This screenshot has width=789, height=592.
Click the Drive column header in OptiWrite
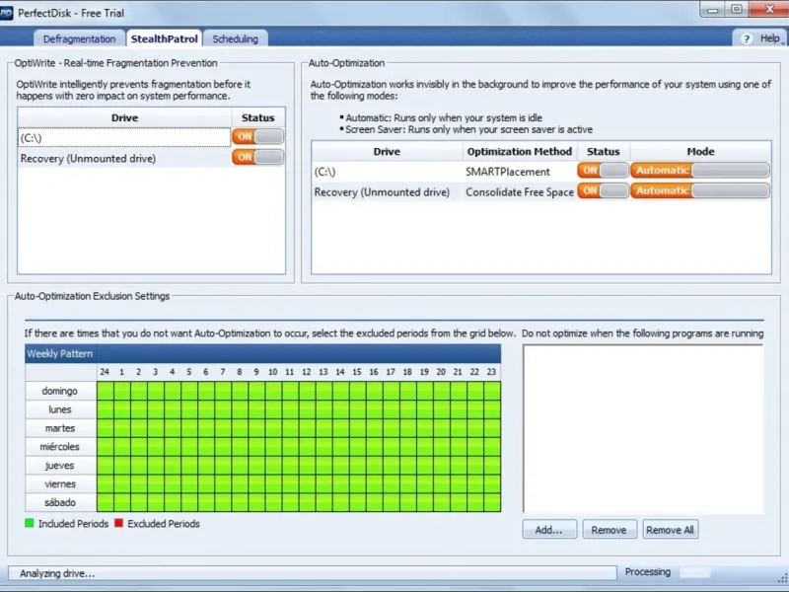[x=124, y=117]
